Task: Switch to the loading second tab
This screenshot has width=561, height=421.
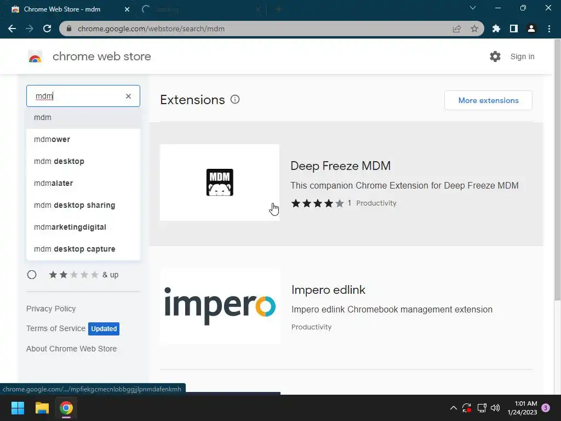Action: pyautogui.click(x=201, y=9)
